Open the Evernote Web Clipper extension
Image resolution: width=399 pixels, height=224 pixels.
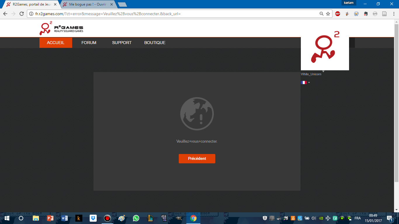pos(366,14)
